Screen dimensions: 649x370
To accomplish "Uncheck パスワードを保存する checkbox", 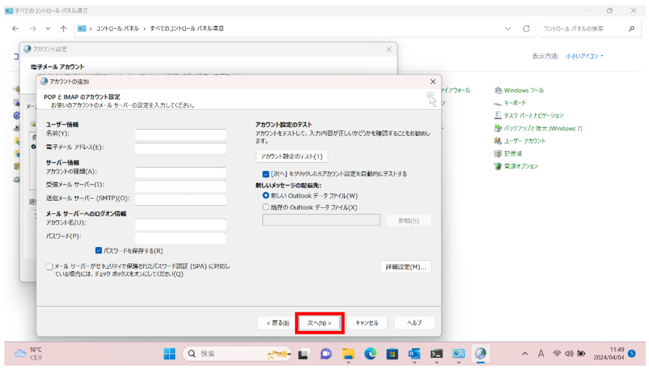I will coord(99,250).
